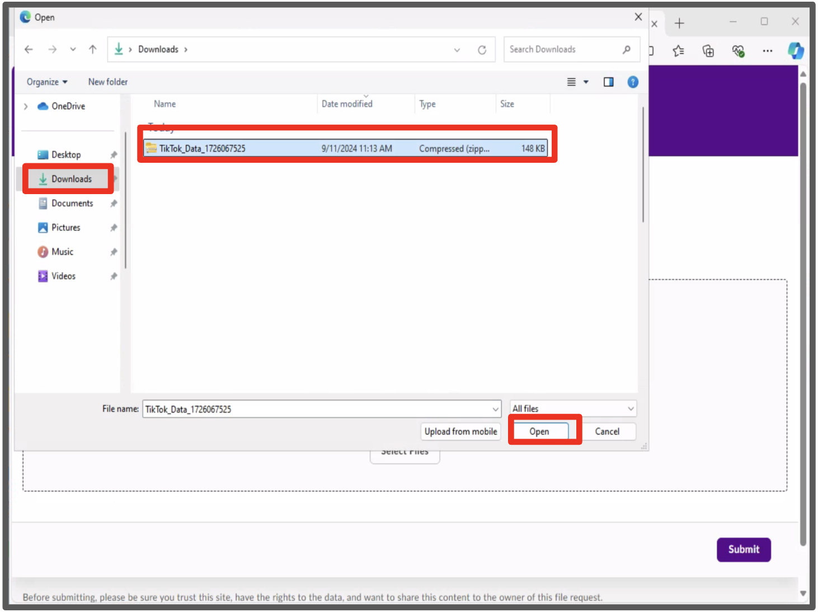Click the pin icon next to Music
Screen dimensions: 818x612
(x=114, y=252)
